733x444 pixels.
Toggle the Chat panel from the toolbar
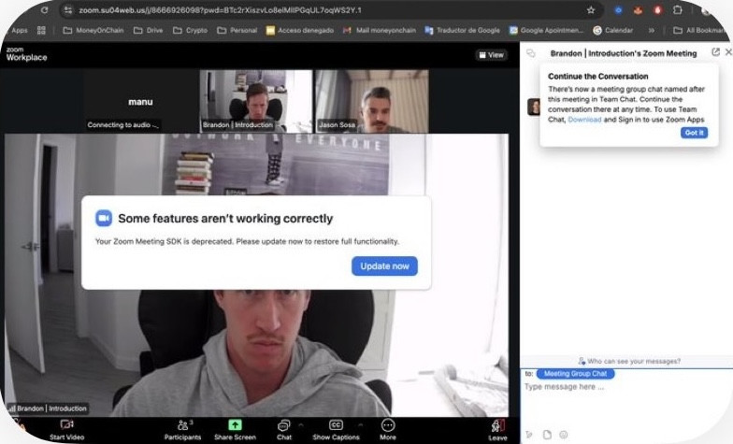coord(284,430)
